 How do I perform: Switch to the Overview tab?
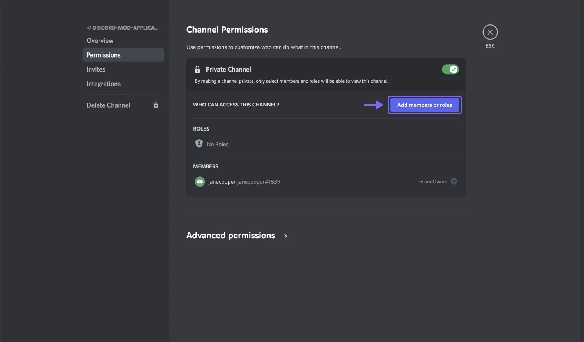[100, 40]
